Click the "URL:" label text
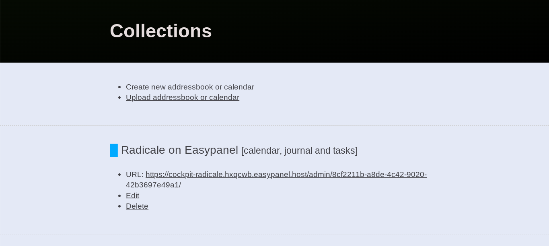The height and width of the screenshot is (246, 549). coord(134,175)
